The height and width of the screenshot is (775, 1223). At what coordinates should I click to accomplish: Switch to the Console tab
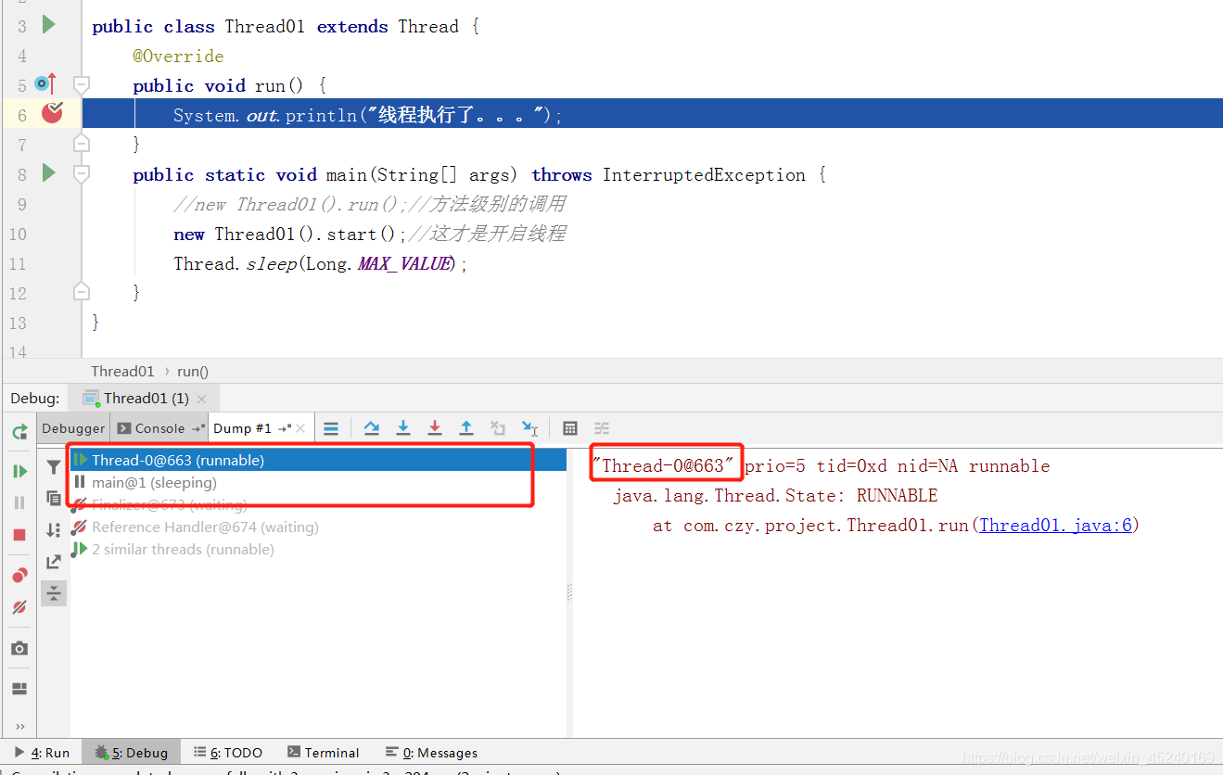[159, 428]
